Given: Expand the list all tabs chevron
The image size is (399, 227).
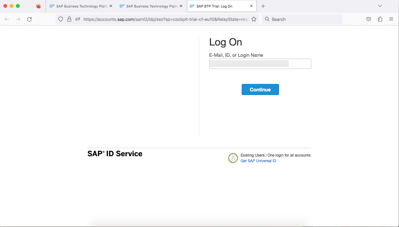Looking at the screenshot, I should coord(380,6).
